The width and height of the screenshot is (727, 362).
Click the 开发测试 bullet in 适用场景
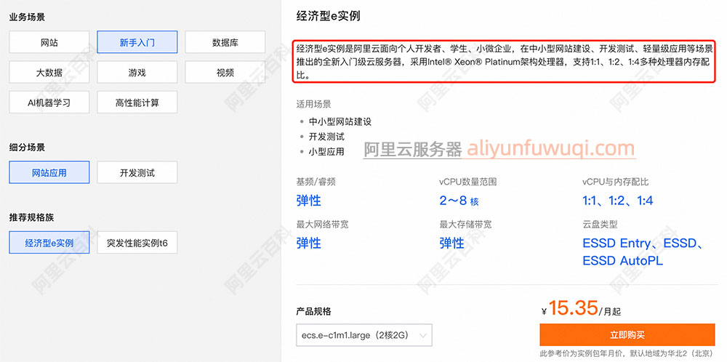coord(327,137)
